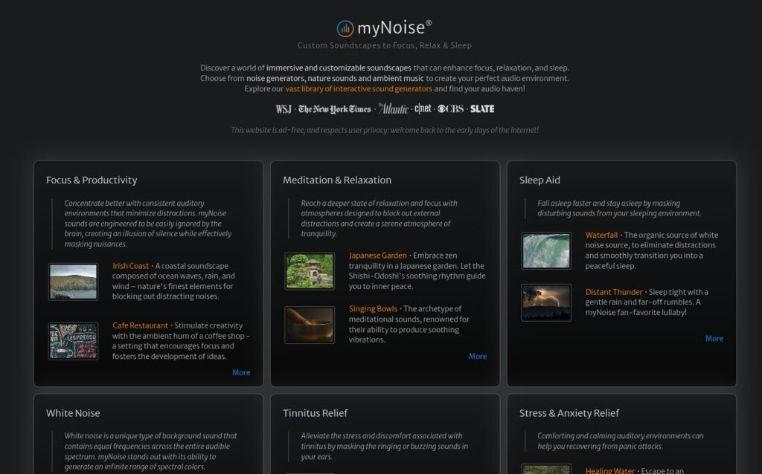The image size is (762, 474).
Task: Click More in Sleep Aid card
Action: pos(714,339)
